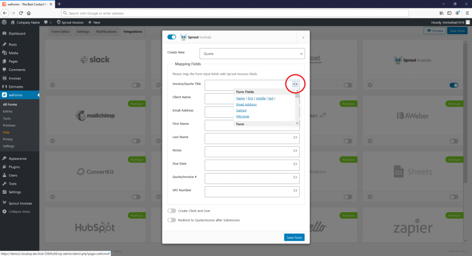Click Save Form button in modal

point(294,238)
